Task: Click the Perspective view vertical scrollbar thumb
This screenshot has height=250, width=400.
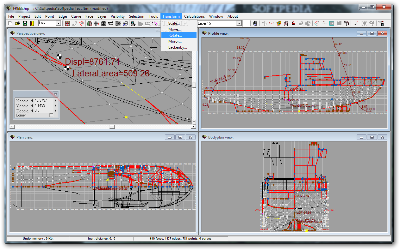Action: point(194,85)
